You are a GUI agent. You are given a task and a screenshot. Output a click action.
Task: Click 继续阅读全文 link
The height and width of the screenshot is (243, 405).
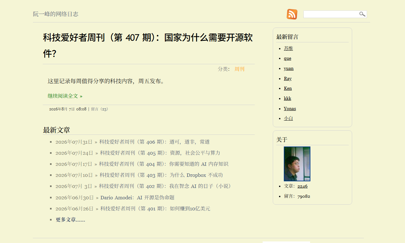(x=65, y=96)
